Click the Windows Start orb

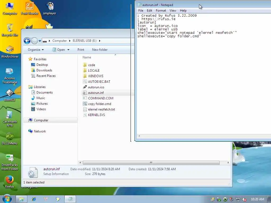tap(7, 199)
